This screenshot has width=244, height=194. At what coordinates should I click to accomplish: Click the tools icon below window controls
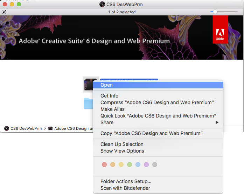click(x=4, y=12)
